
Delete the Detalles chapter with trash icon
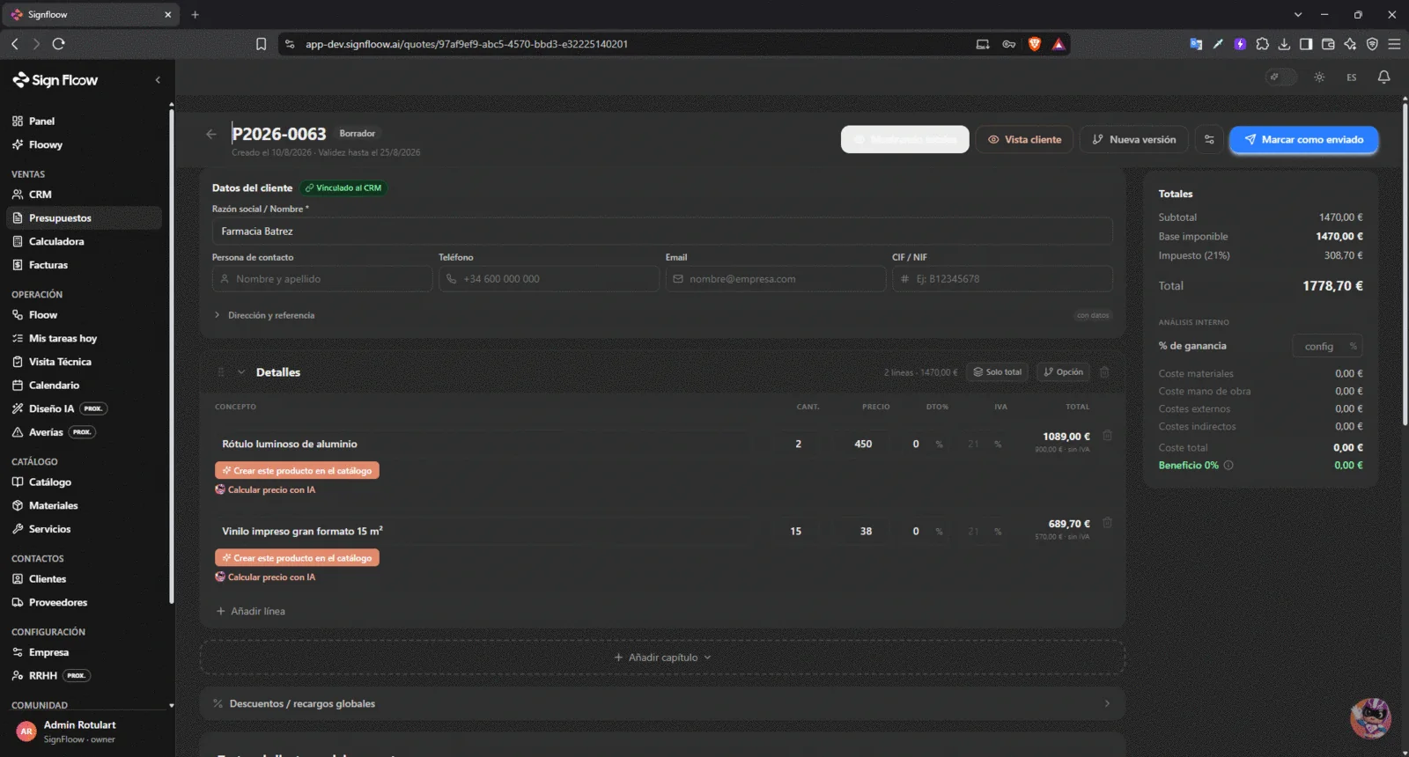(x=1104, y=372)
